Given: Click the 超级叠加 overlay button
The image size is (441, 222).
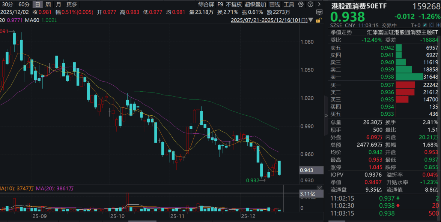Looking at the screenshot, I should 255,4.
